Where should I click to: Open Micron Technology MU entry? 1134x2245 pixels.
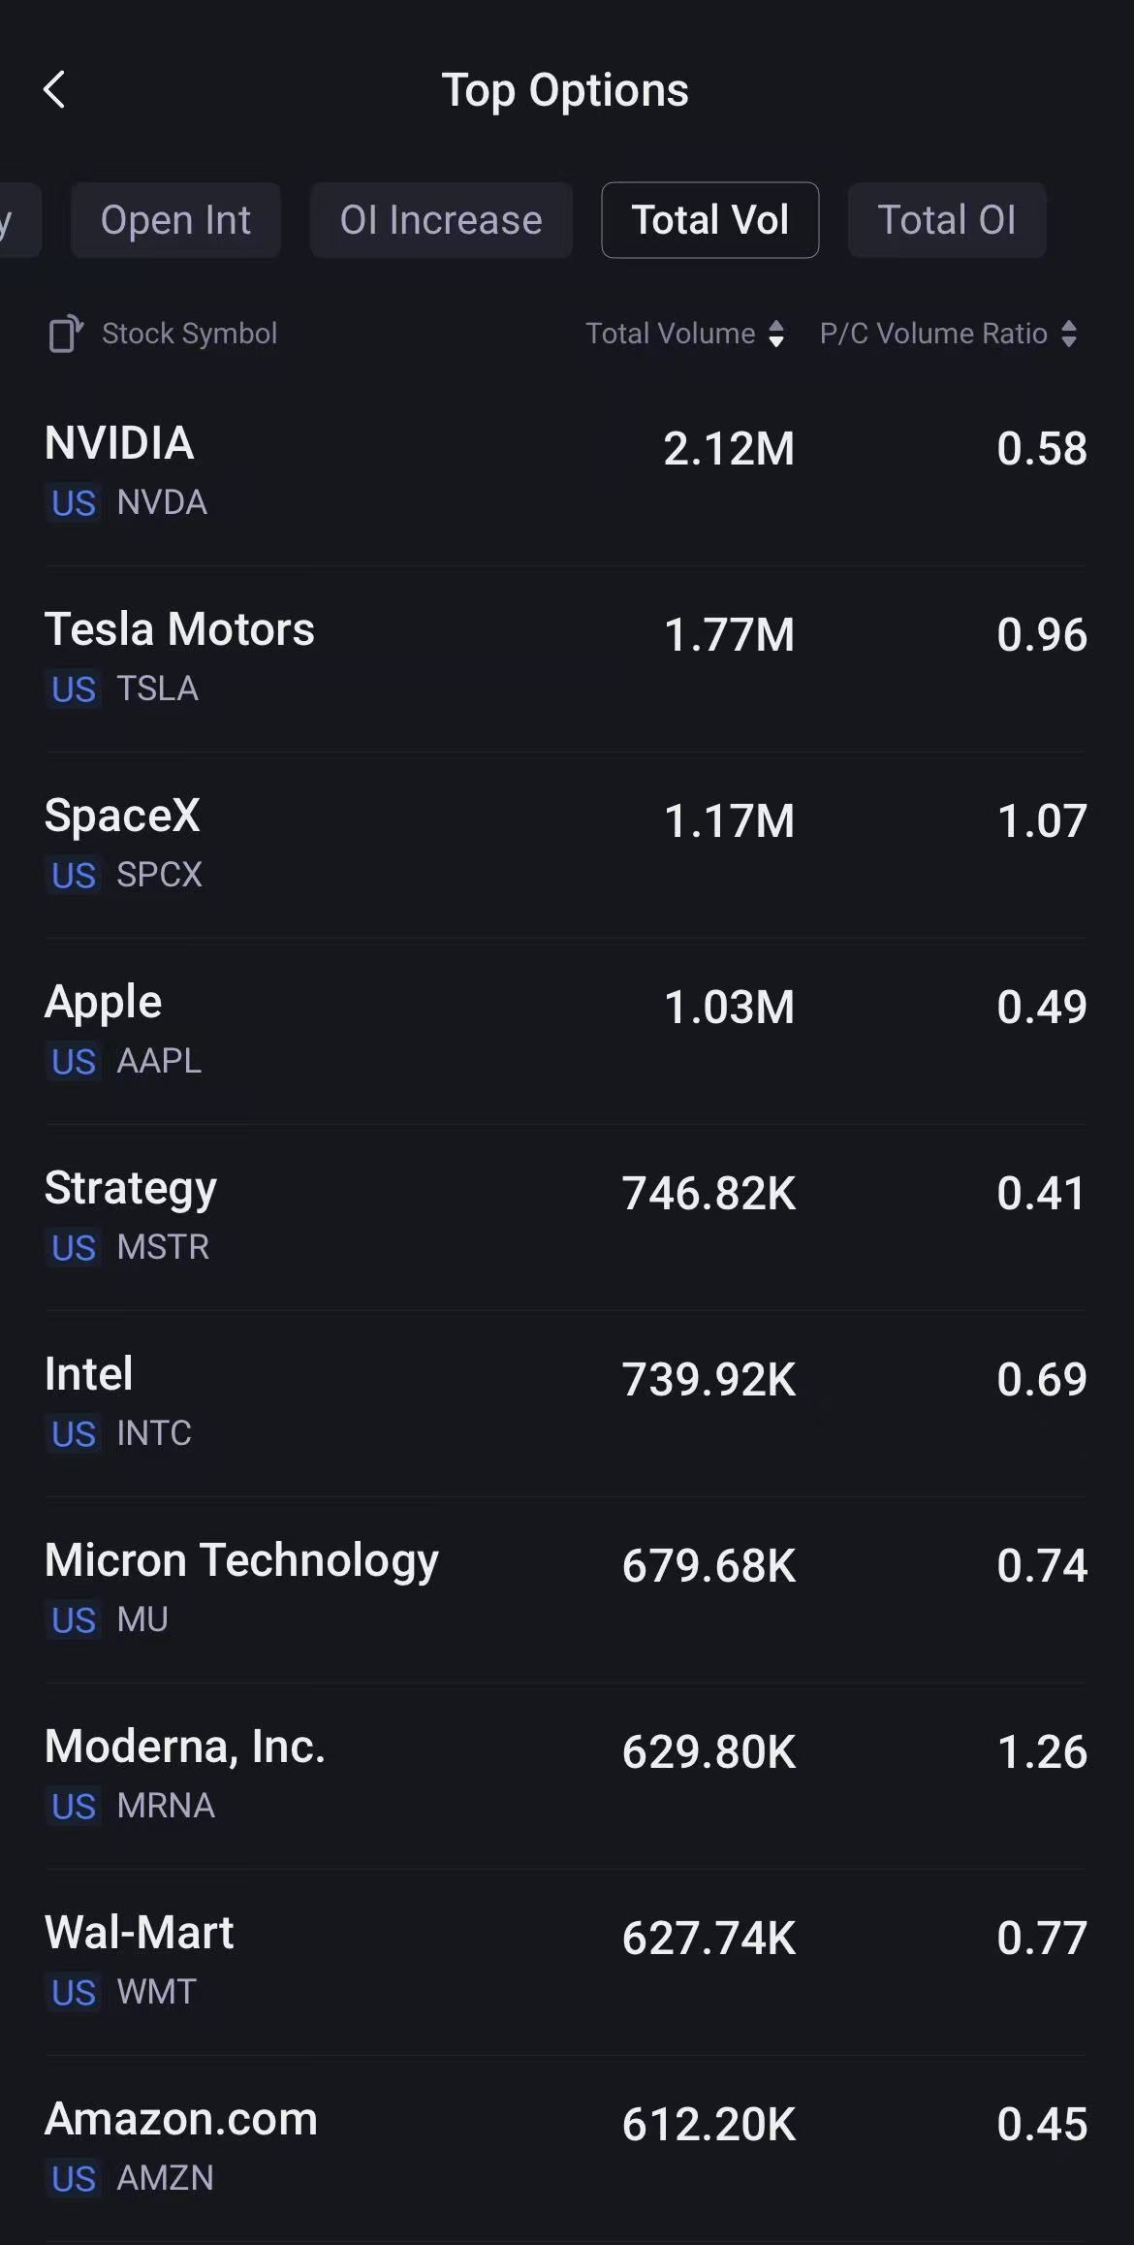[567, 1589]
